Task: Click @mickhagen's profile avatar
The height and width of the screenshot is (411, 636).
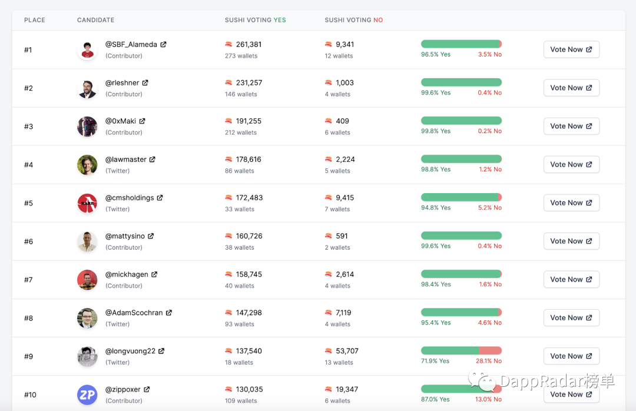Action: pos(87,280)
